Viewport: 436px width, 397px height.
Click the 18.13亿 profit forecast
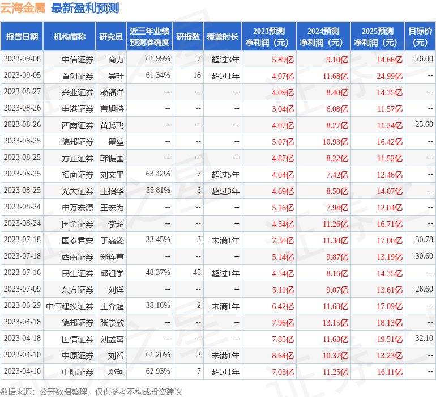click(x=390, y=323)
